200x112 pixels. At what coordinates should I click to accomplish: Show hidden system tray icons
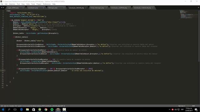pyautogui.click(x=169, y=110)
